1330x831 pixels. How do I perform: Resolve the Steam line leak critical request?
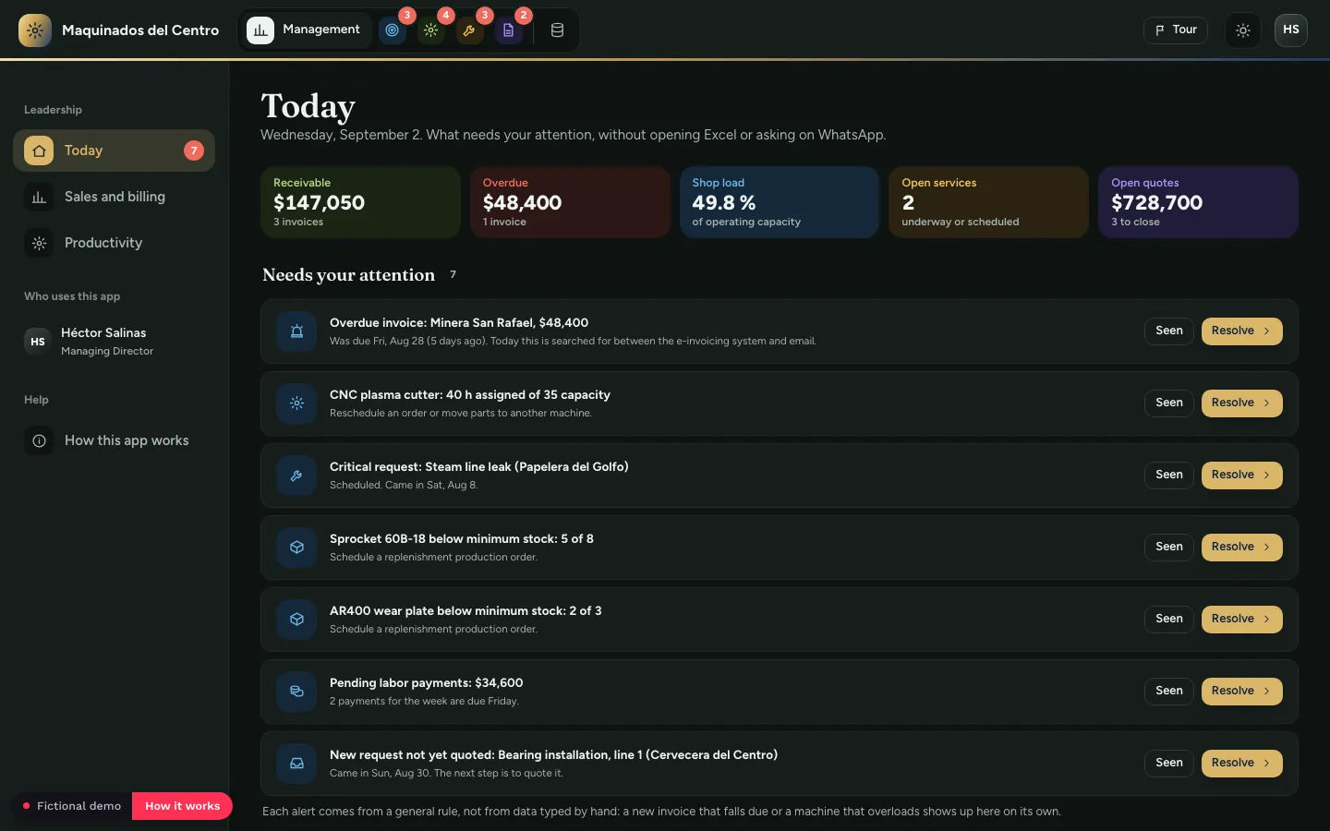point(1241,475)
